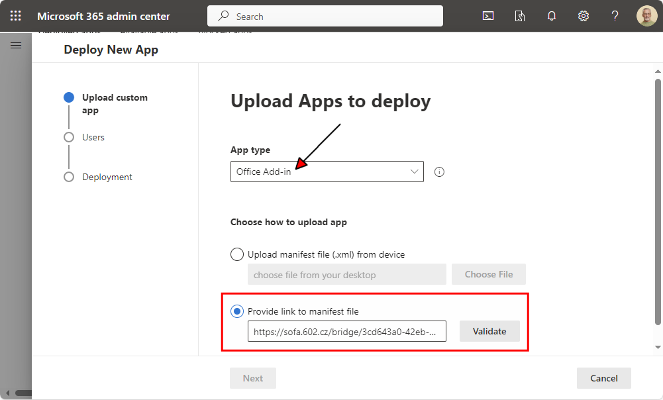The height and width of the screenshot is (400, 663).
Task: Click the scroll up arrow
Action: 658,71
